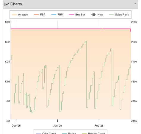
Task: Toggle the Offer Count legend item
Action: click(x=46, y=133)
